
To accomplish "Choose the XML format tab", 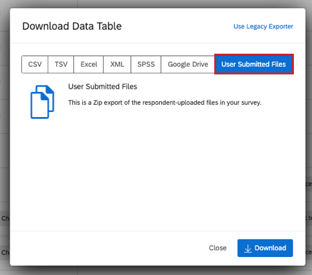I will [117, 64].
